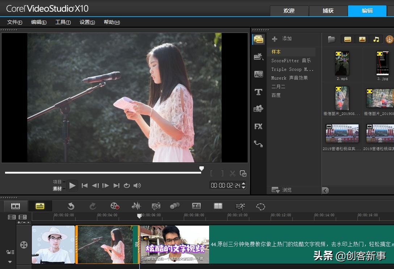Open the Title (T) library
This screenshot has height=269, width=394.
(x=258, y=92)
